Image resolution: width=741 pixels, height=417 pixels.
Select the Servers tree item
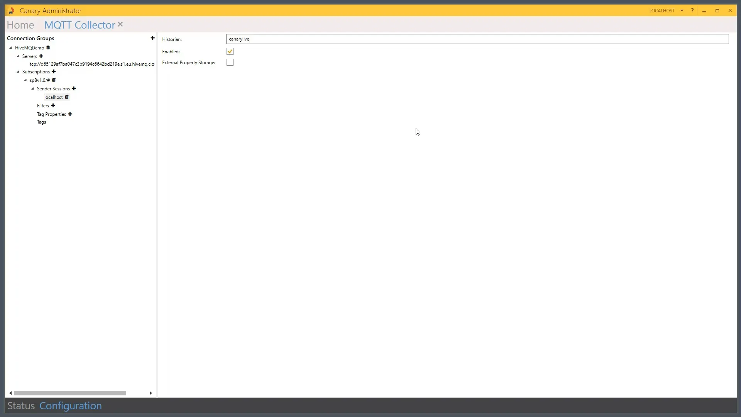[29, 56]
